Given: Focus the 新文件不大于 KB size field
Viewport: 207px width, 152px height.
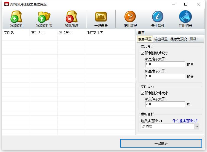Looking at the screenshot, I should 165,104.
